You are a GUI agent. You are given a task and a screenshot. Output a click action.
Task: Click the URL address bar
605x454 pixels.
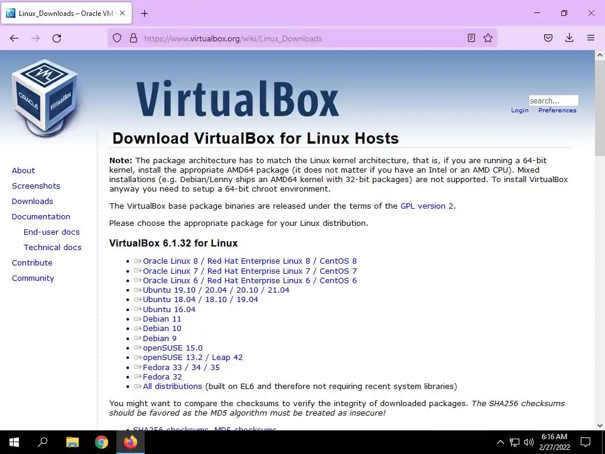(303, 38)
